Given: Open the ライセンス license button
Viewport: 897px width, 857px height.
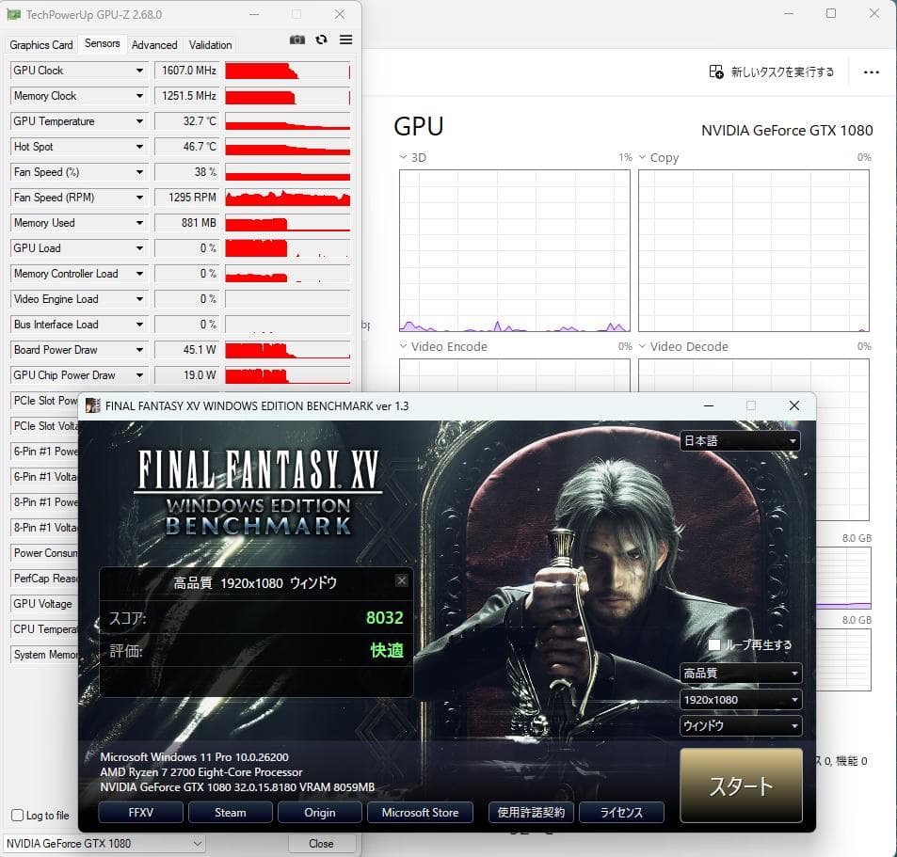Looking at the screenshot, I should pyautogui.click(x=621, y=813).
